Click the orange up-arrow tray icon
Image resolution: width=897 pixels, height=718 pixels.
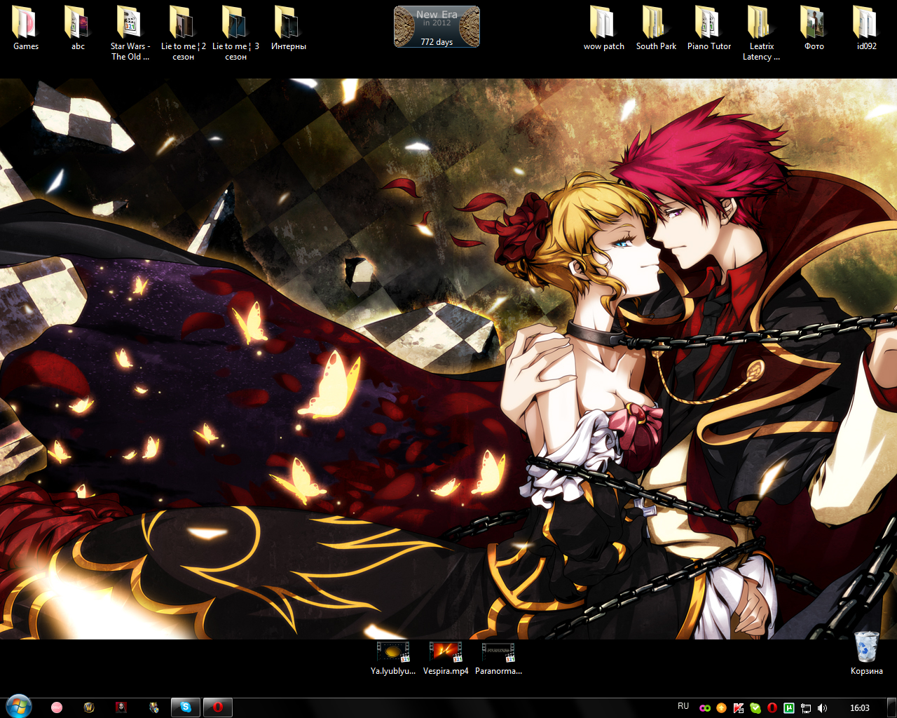click(721, 708)
